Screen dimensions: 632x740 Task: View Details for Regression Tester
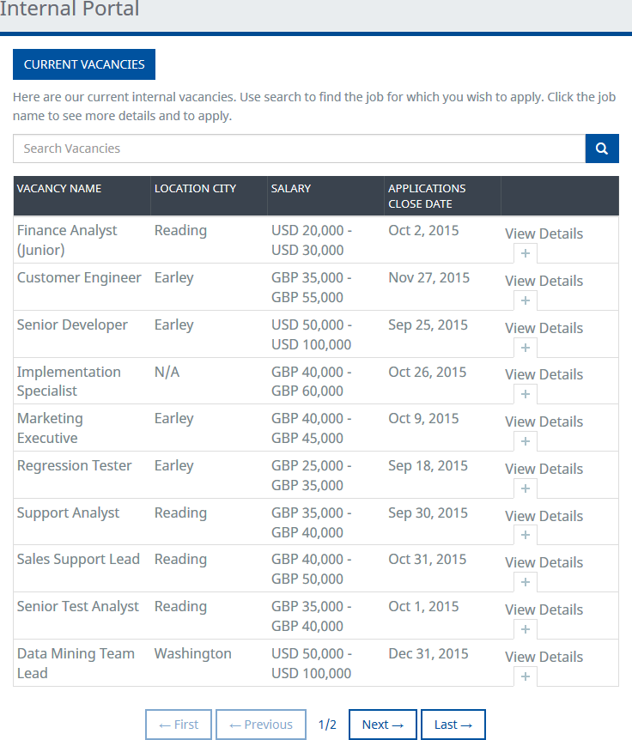tap(544, 469)
